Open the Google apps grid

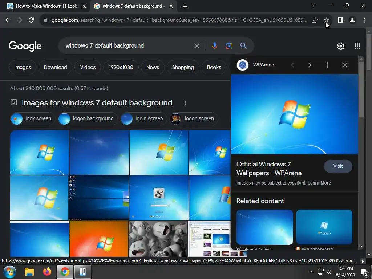click(x=357, y=46)
